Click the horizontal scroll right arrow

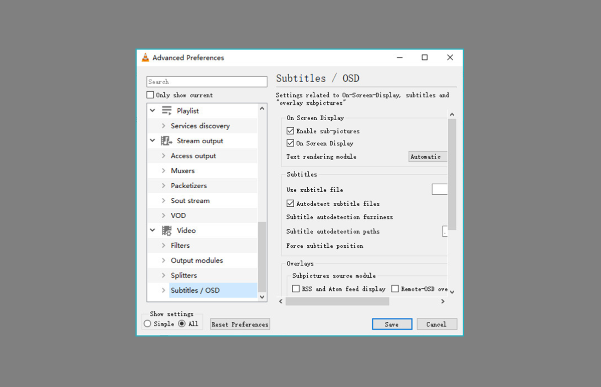click(x=443, y=301)
